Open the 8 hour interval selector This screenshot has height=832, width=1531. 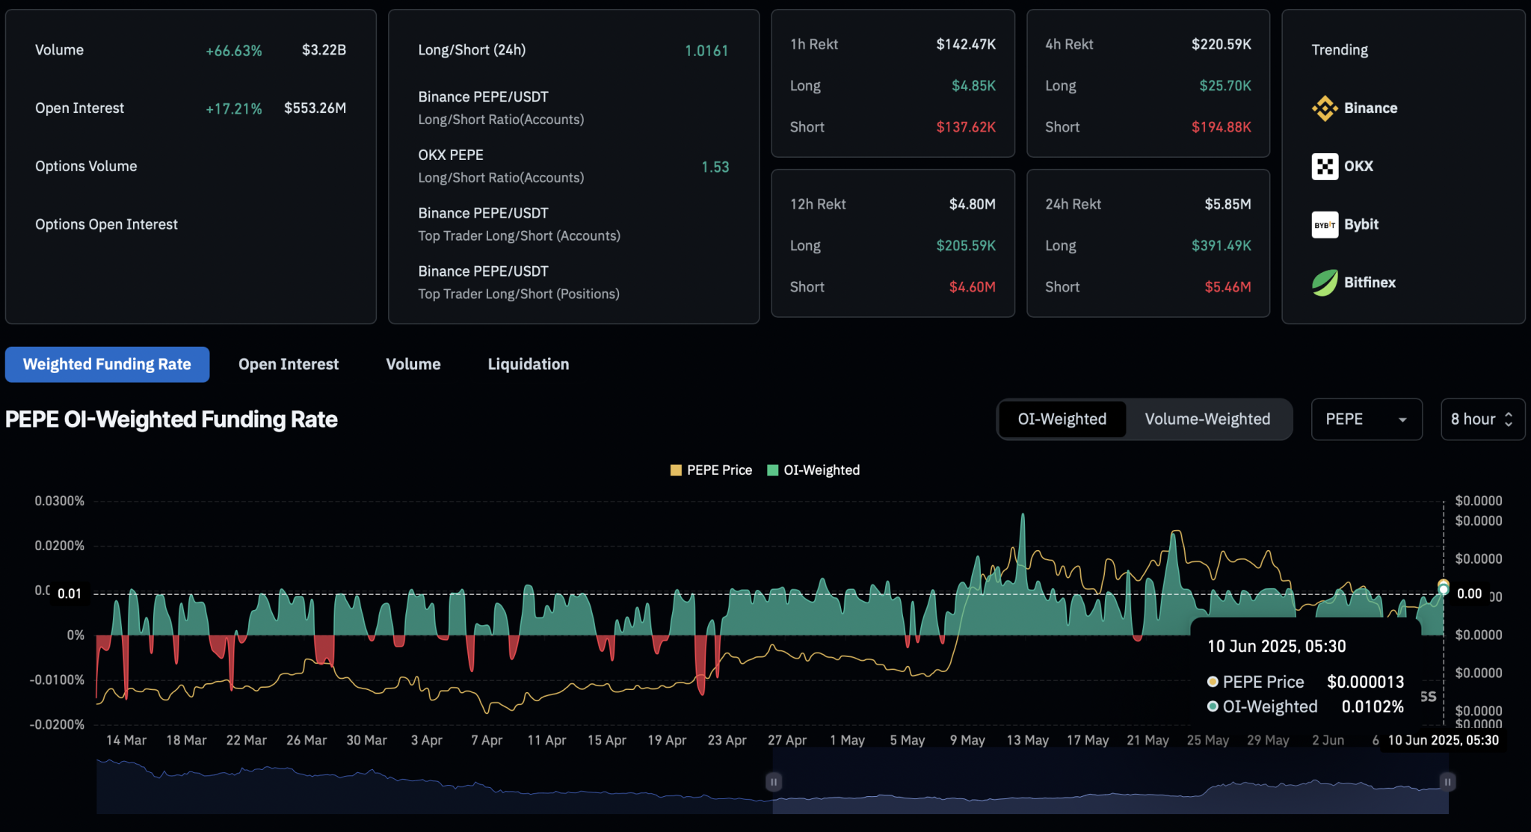pos(1482,419)
